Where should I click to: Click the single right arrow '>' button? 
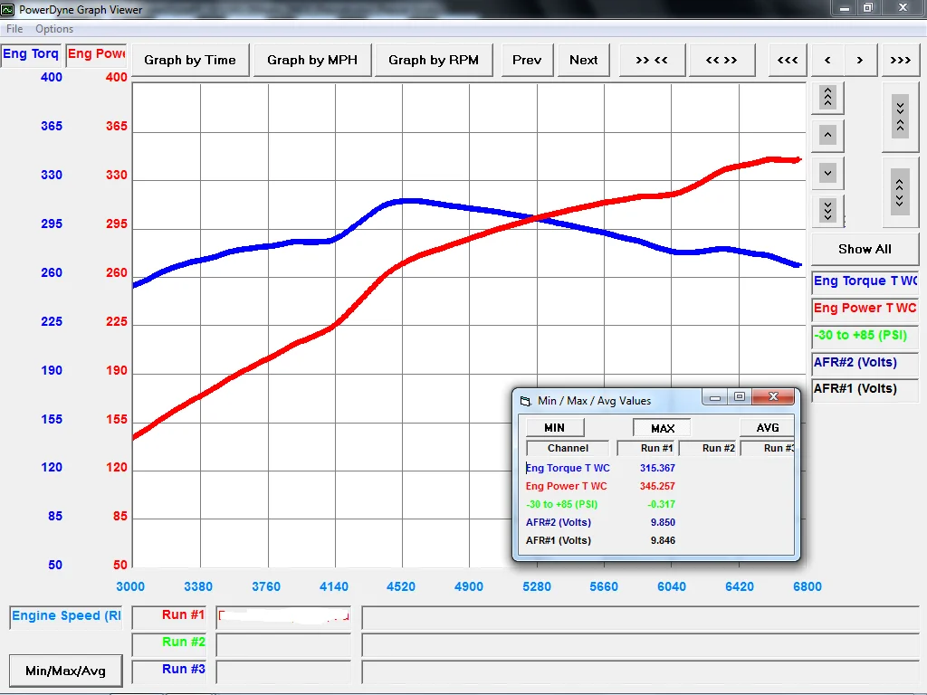(860, 60)
